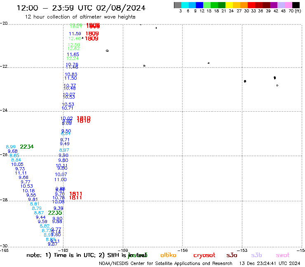Click the wave height '9.71'
305x267 pixels.
(65, 140)
